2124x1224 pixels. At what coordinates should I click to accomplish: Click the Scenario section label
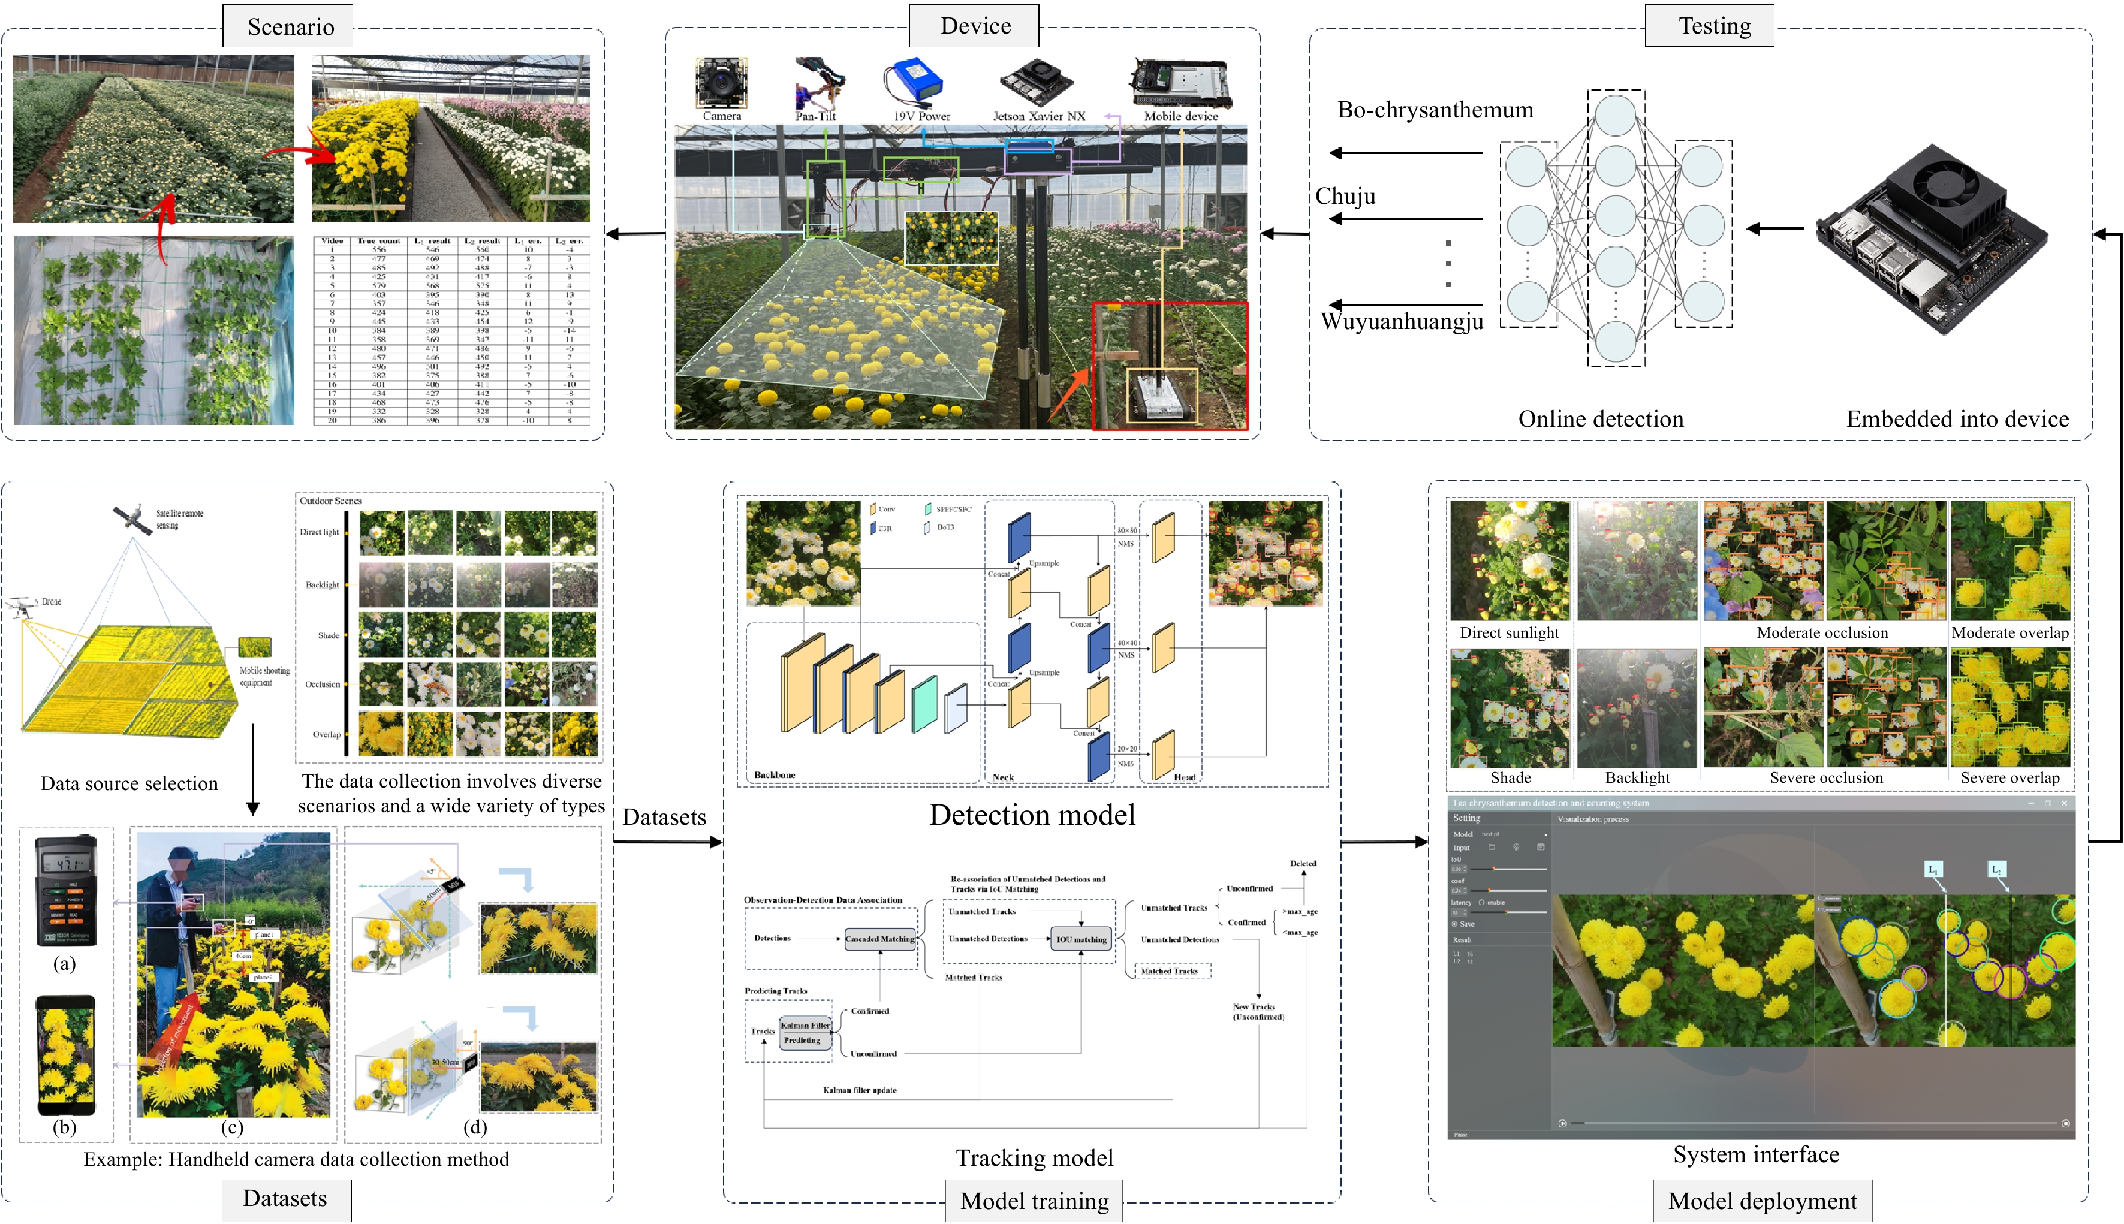[288, 26]
